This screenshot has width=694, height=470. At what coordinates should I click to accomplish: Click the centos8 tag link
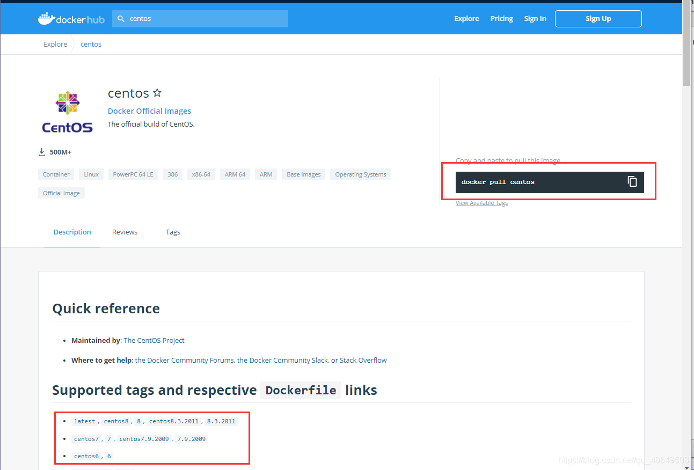(x=116, y=421)
